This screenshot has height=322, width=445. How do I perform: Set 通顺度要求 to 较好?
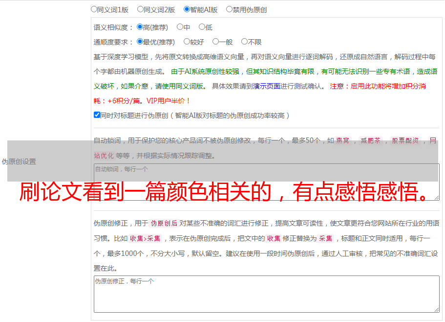pyautogui.click(x=187, y=42)
